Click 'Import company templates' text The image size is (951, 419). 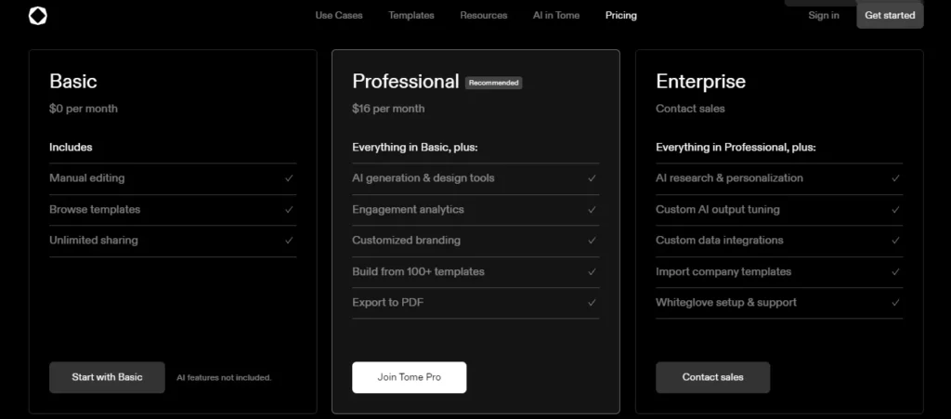(723, 271)
